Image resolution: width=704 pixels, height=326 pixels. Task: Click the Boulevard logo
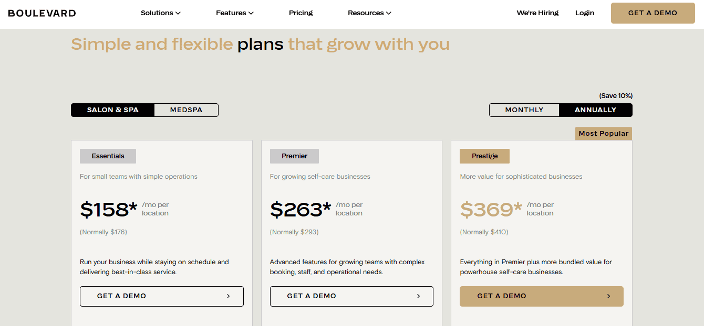[42, 13]
